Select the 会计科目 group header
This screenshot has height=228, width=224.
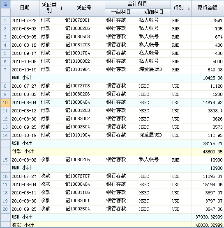pyautogui.click(x=138, y=4)
